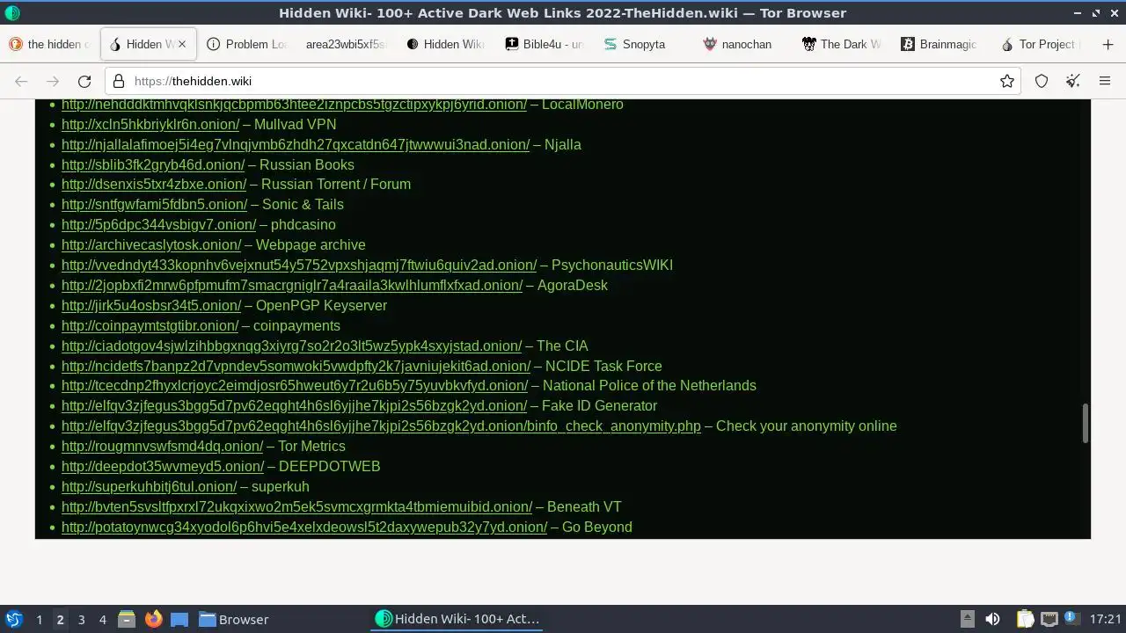
Task: Click the lock site information icon
Action: point(120,81)
